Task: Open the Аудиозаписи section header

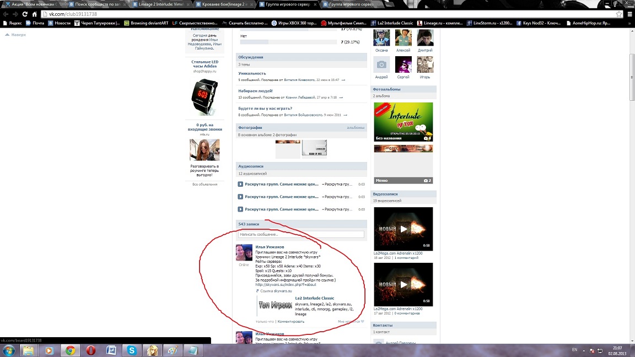Action: point(302,166)
